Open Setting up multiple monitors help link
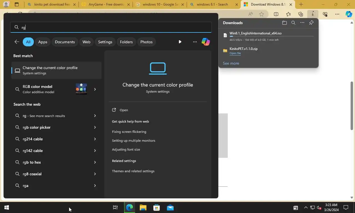Viewport: 355px width, 213px height. click(x=133, y=141)
